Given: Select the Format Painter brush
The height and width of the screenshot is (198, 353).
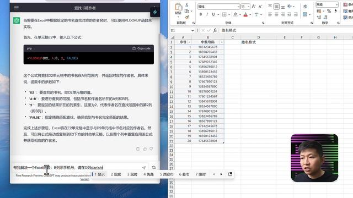Looking at the screenshot, I should [x=186, y=17].
